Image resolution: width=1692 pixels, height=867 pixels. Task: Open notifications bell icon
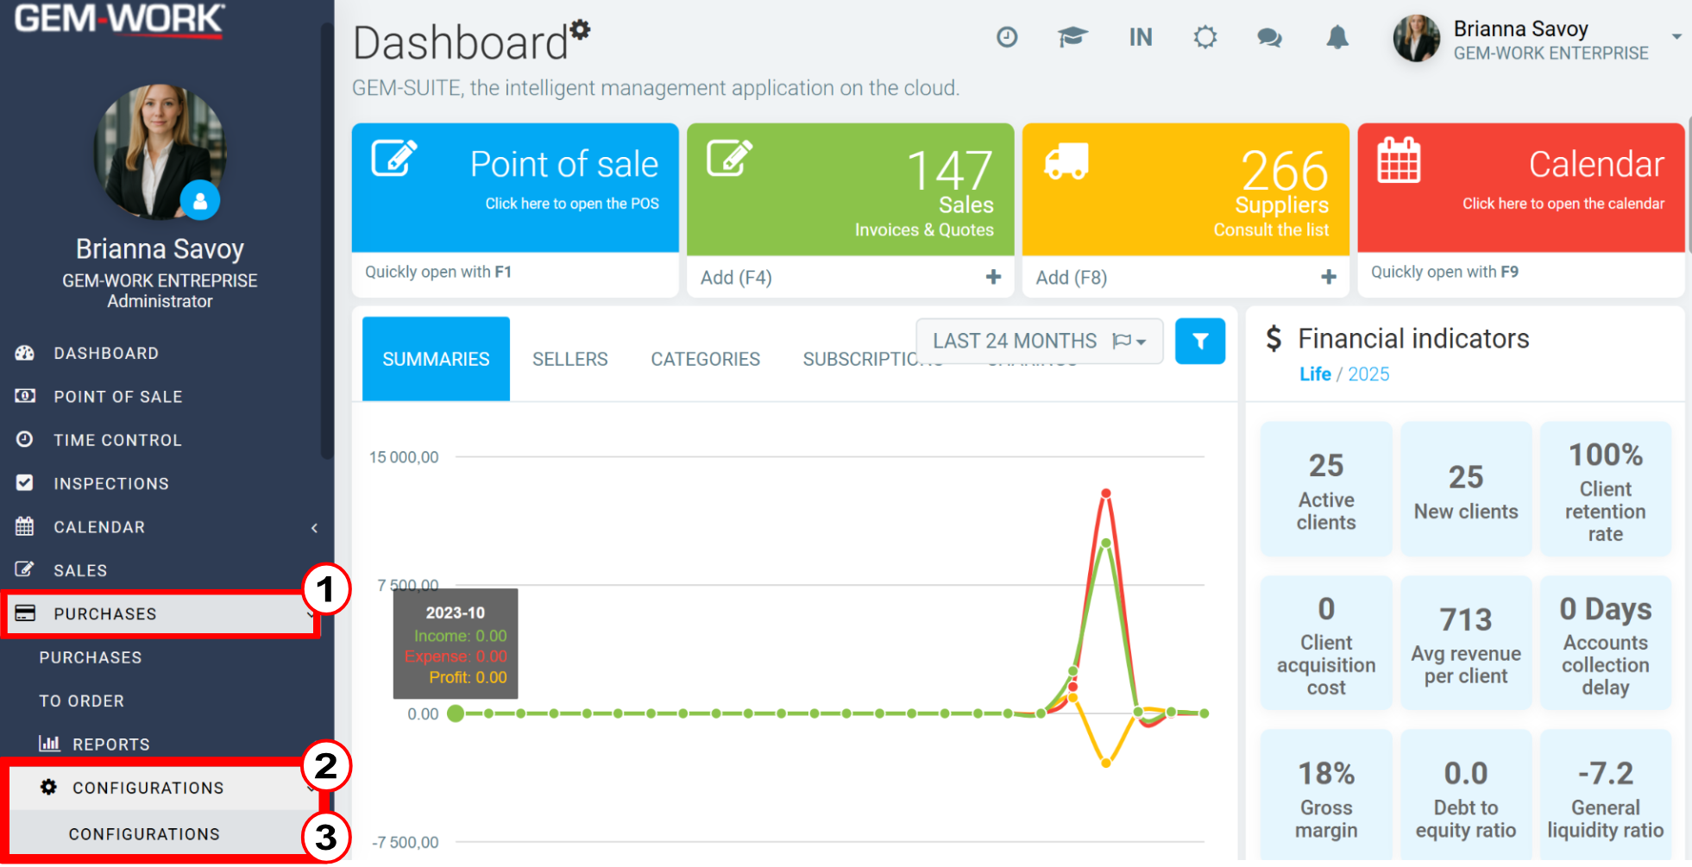click(1337, 37)
